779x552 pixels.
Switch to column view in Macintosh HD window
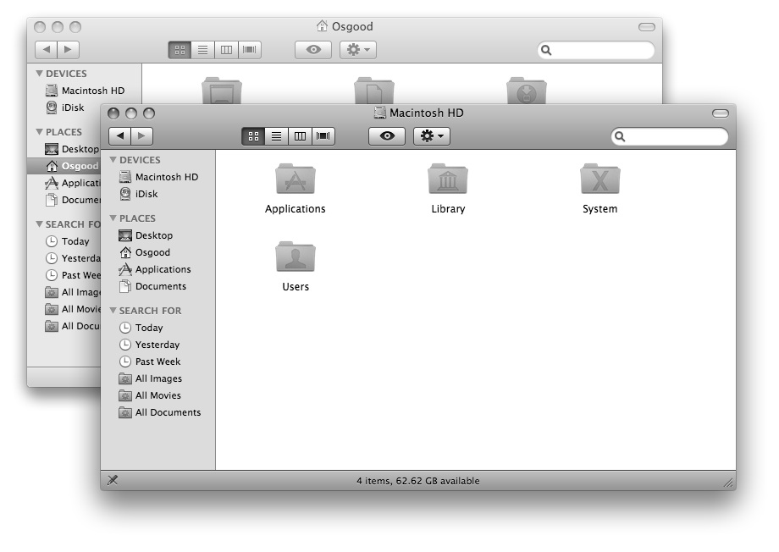click(300, 136)
